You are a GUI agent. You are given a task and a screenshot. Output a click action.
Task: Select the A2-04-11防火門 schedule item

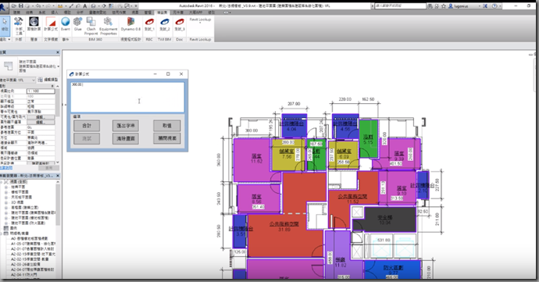coord(23,275)
